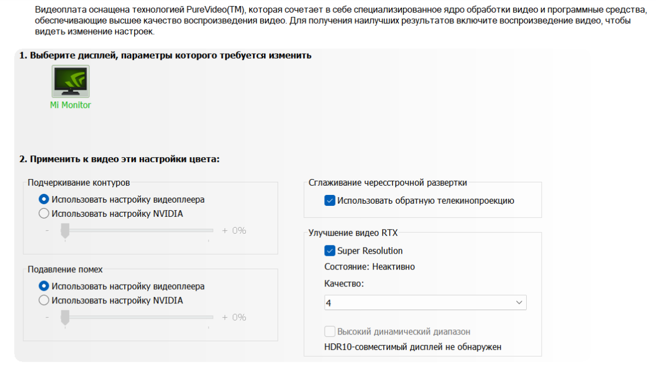Toggle the Super Resolution checkbox

tap(330, 251)
